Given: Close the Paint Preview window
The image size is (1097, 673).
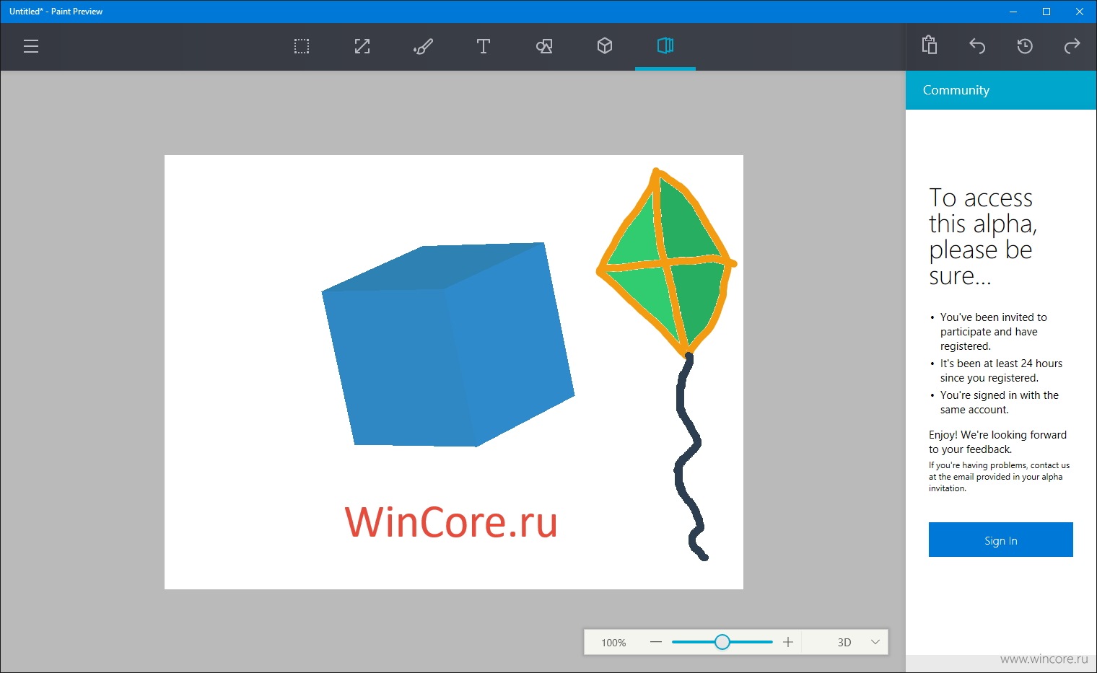Looking at the screenshot, I should click(x=1080, y=12).
